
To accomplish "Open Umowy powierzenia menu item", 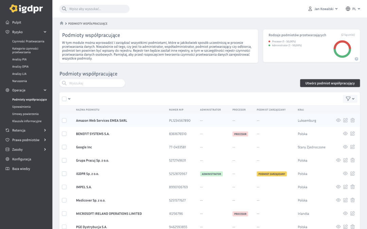I will 25,114.
